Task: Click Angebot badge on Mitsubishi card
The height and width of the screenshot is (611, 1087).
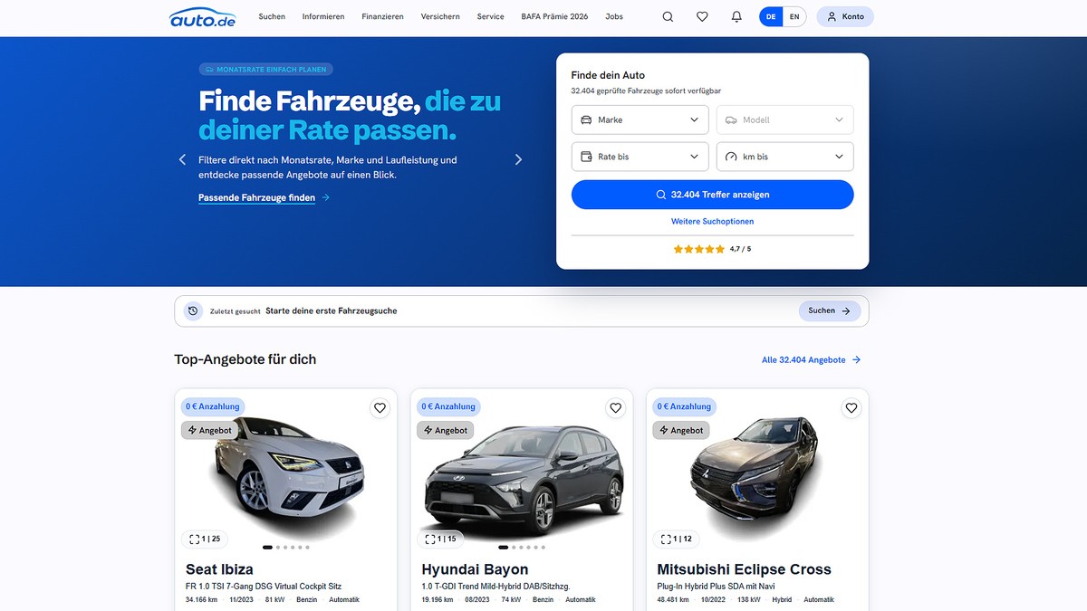Action: pyautogui.click(x=680, y=430)
